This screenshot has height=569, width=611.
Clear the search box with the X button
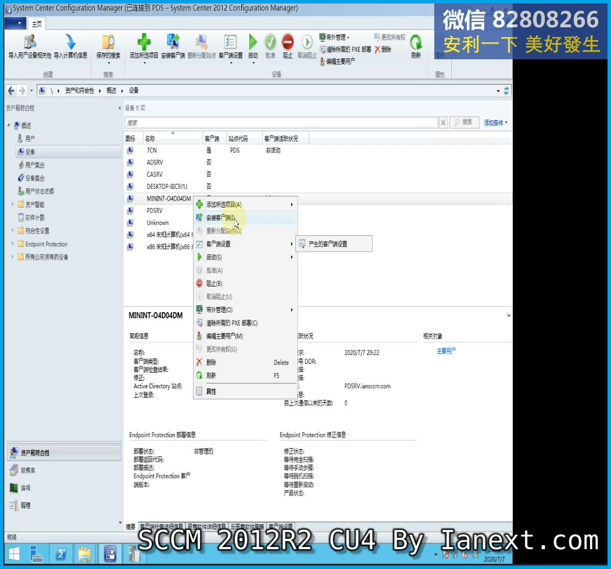pos(443,123)
